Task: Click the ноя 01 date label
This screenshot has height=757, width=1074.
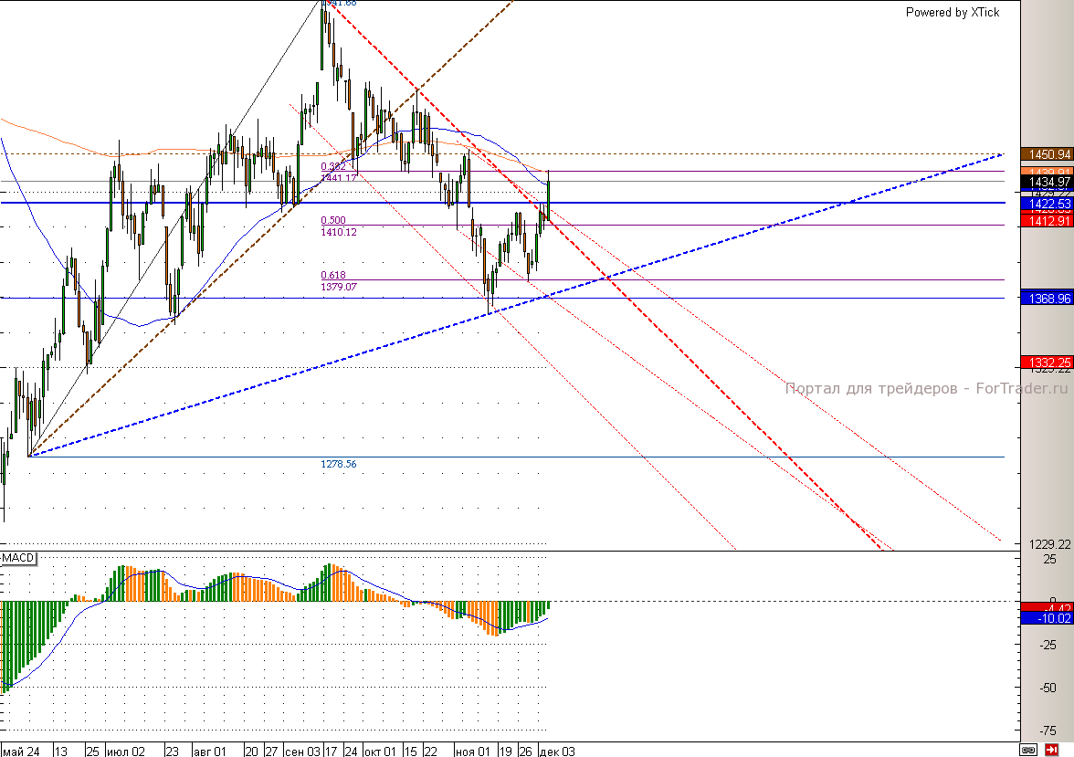Action: [x=473, y=751]
